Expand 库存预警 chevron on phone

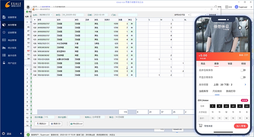coord(245,85)
